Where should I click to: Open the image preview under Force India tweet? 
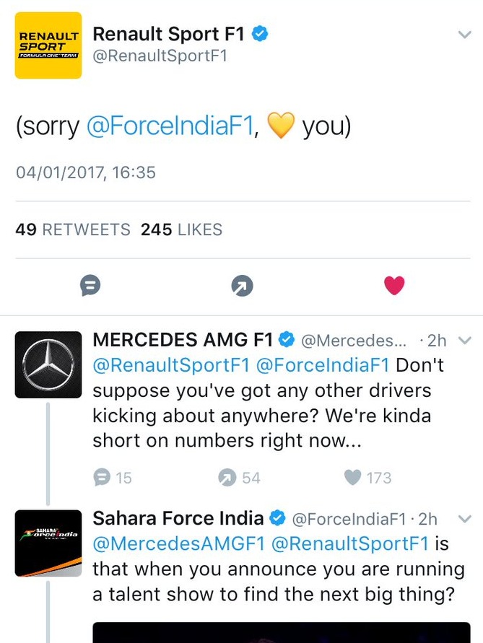[x=282, y=632]
